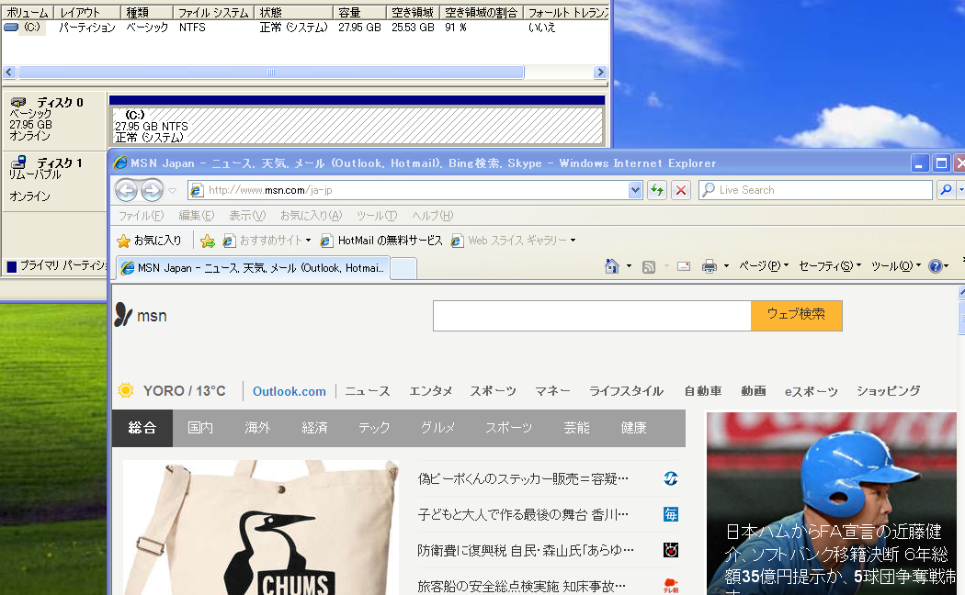
Task: Click the Home icon in command bar
Action: 612,266
